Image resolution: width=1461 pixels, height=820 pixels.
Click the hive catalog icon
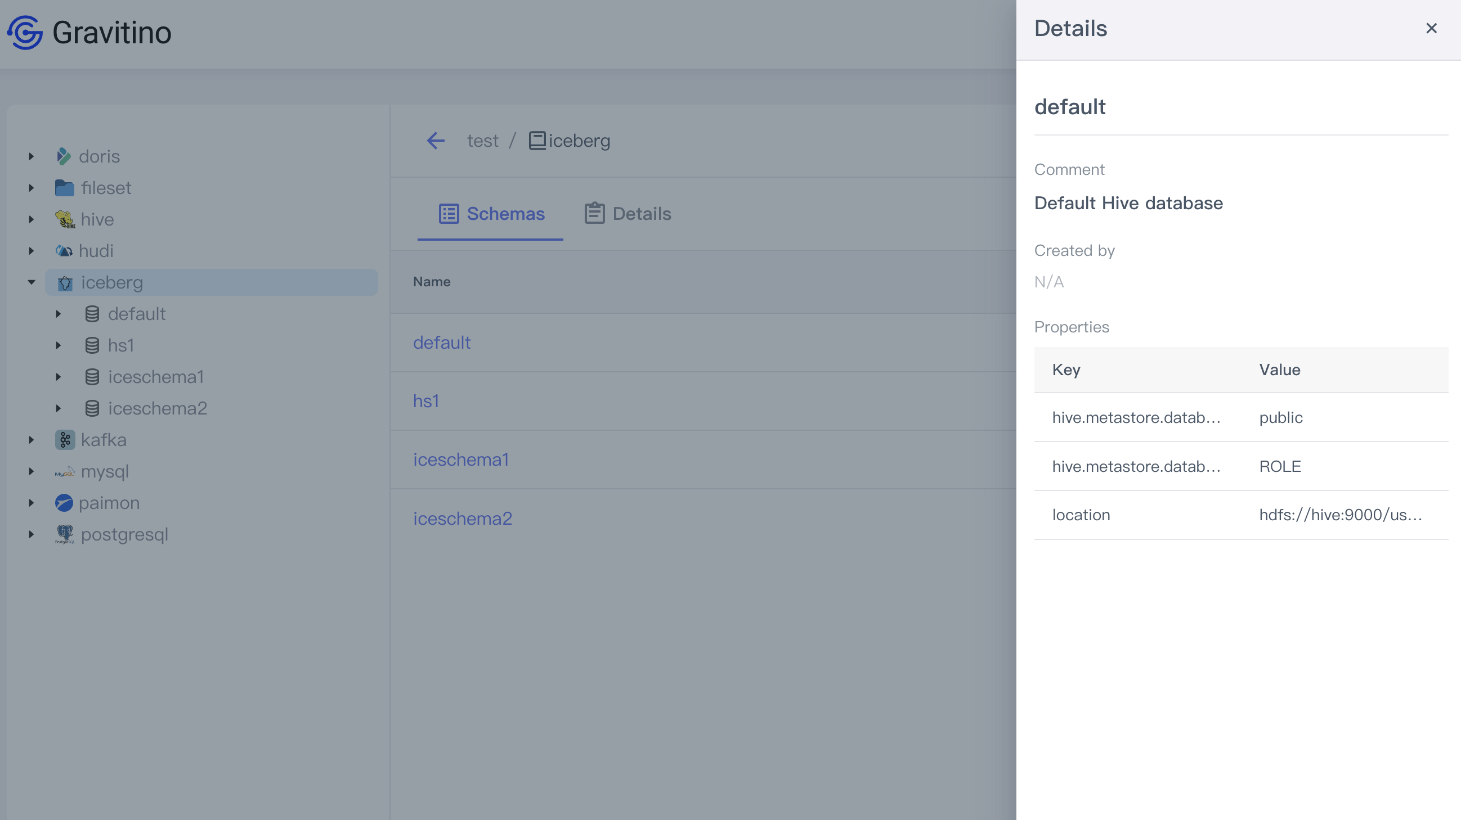pyautogui.click(x=64, y=219)
